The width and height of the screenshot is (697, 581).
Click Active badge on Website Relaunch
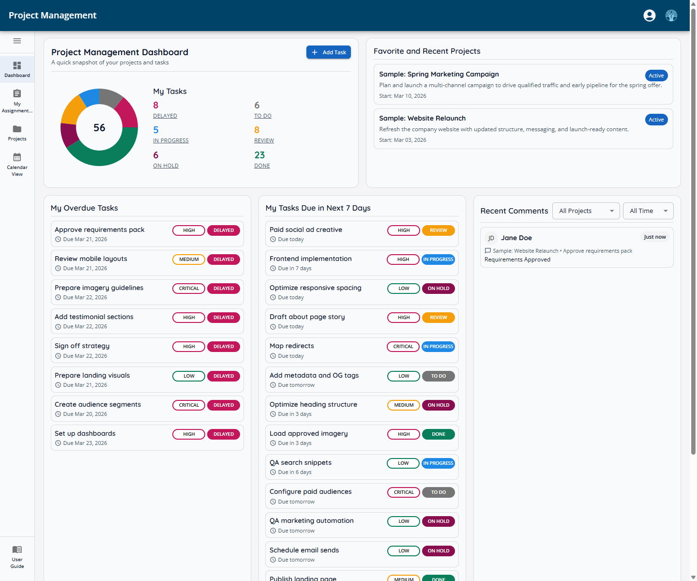(x=656, y=120)
